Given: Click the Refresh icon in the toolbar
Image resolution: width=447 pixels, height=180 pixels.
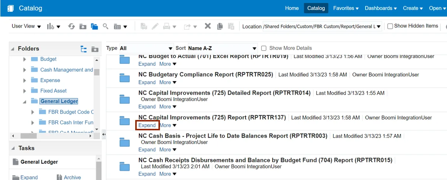Looking at the screenshot, I should click(x=71, y=26).
